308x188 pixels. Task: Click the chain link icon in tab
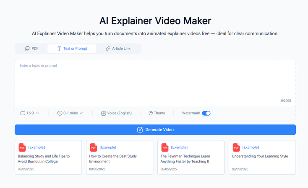pyautogui.click(x=108, y=48)
